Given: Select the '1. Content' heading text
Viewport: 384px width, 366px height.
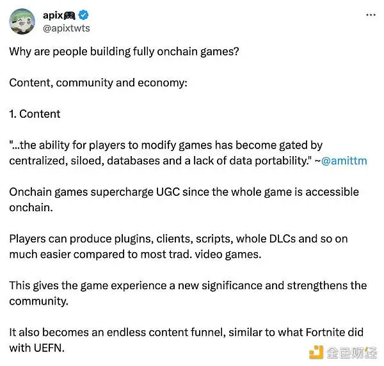Looking at the screenshot, I should pyautogui.click(x=35, y=114).
